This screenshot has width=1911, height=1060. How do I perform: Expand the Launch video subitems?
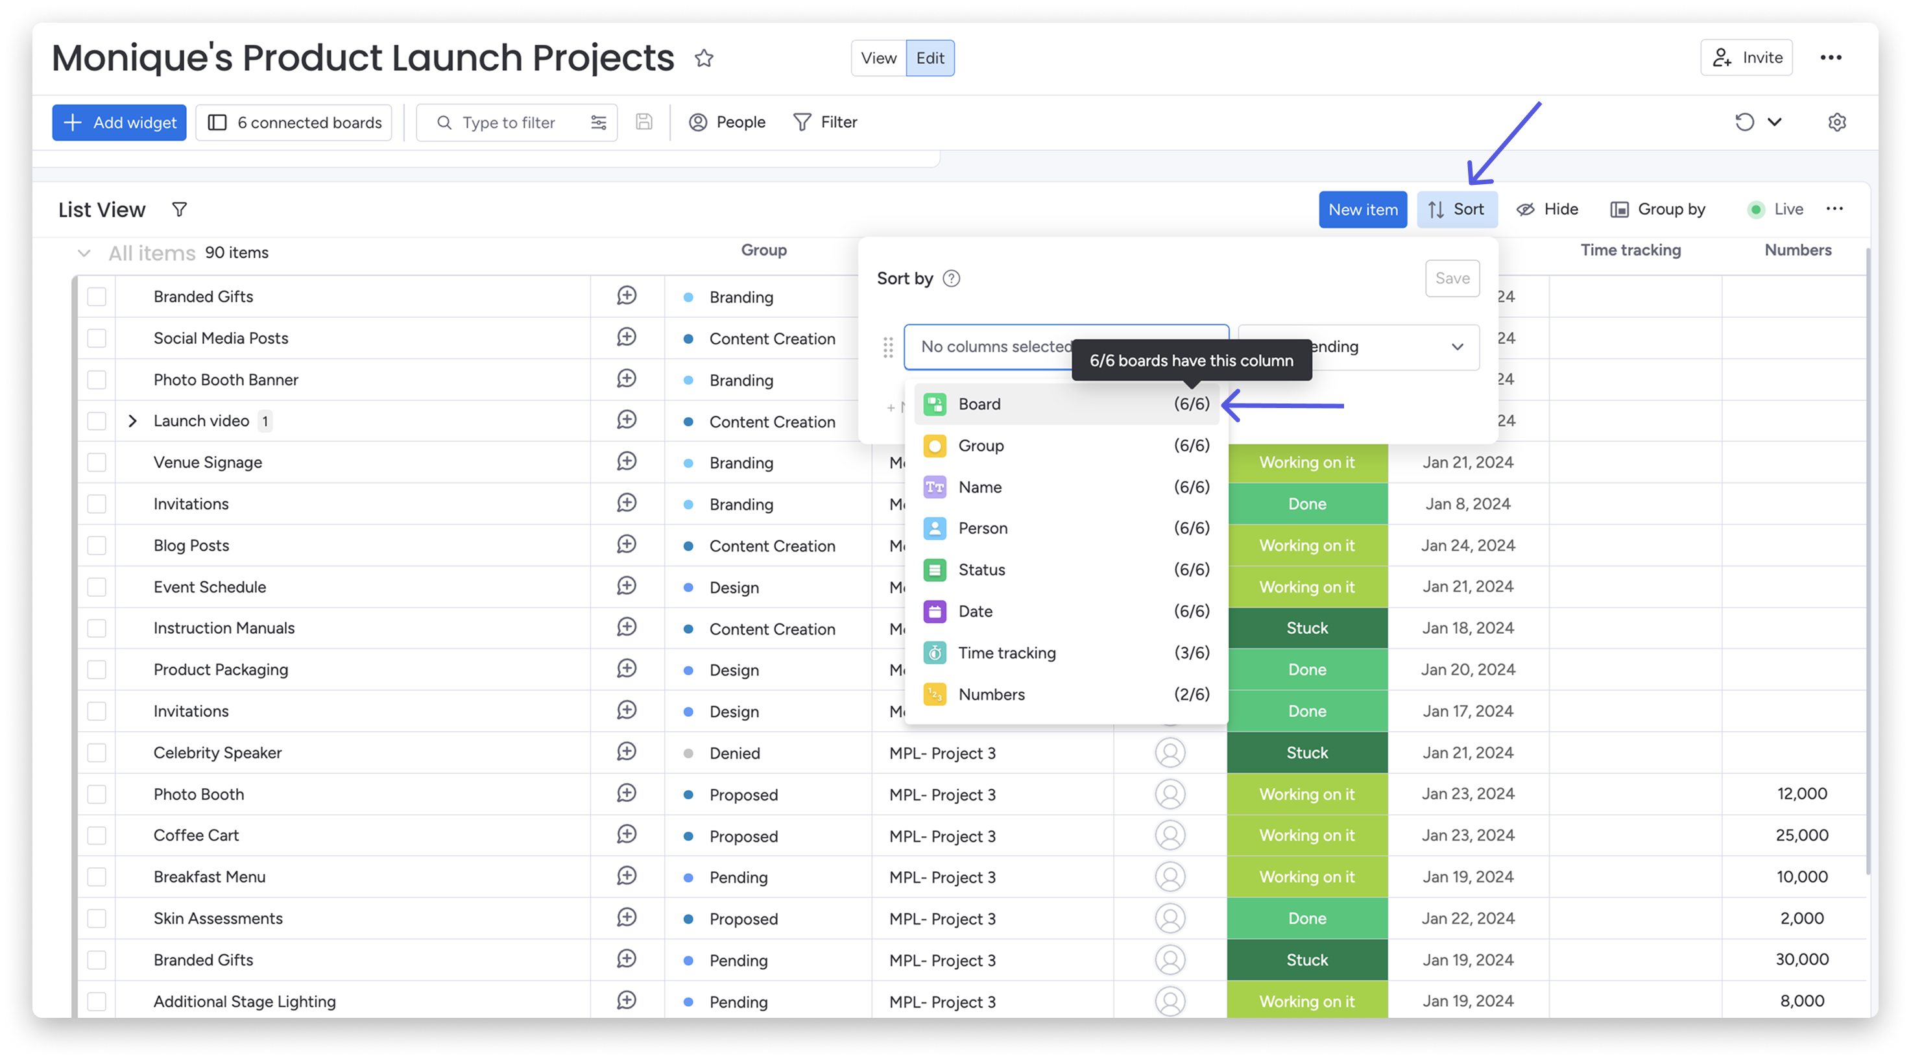[x=133, y=420]
